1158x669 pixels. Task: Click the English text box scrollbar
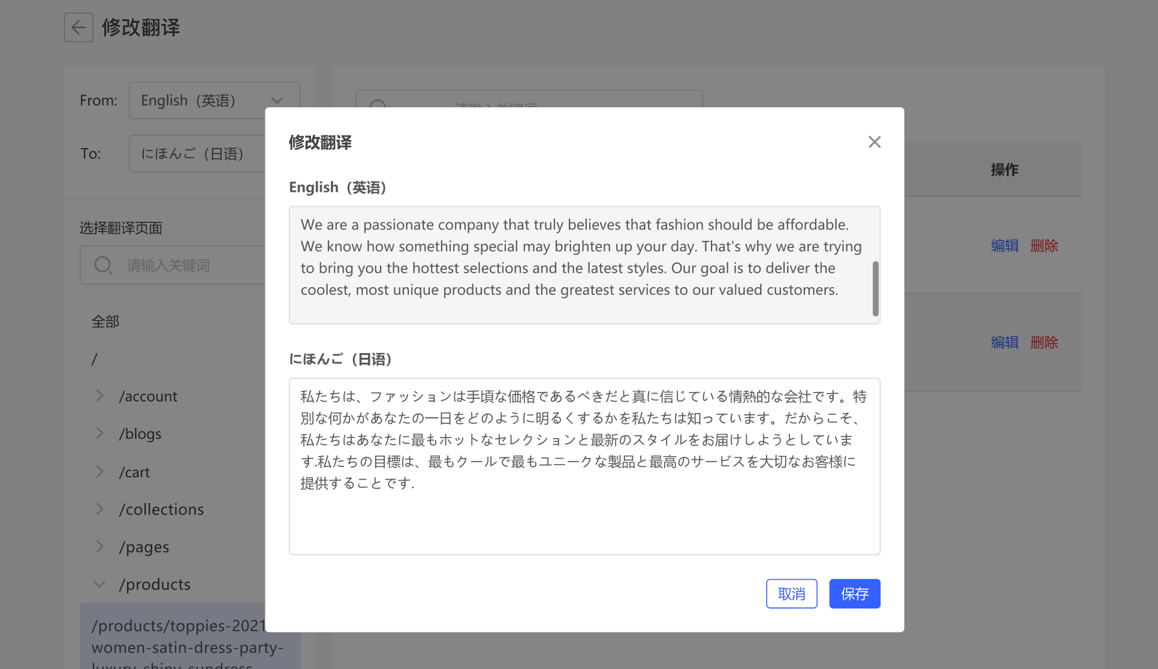pos(875,288)
